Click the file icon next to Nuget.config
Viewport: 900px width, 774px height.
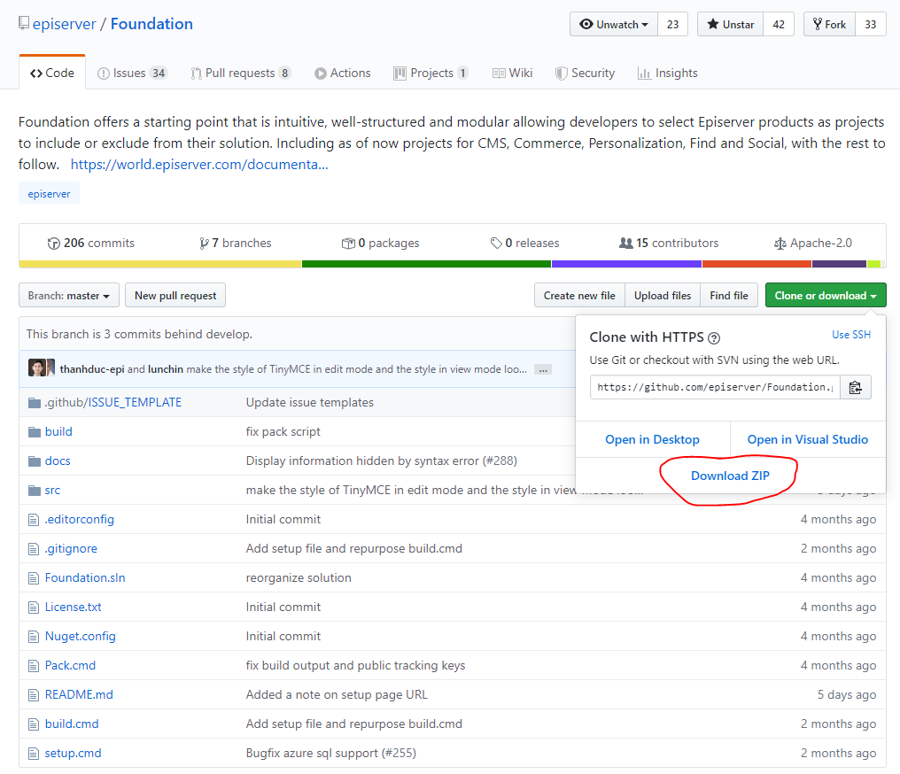[x=34, y=637]
